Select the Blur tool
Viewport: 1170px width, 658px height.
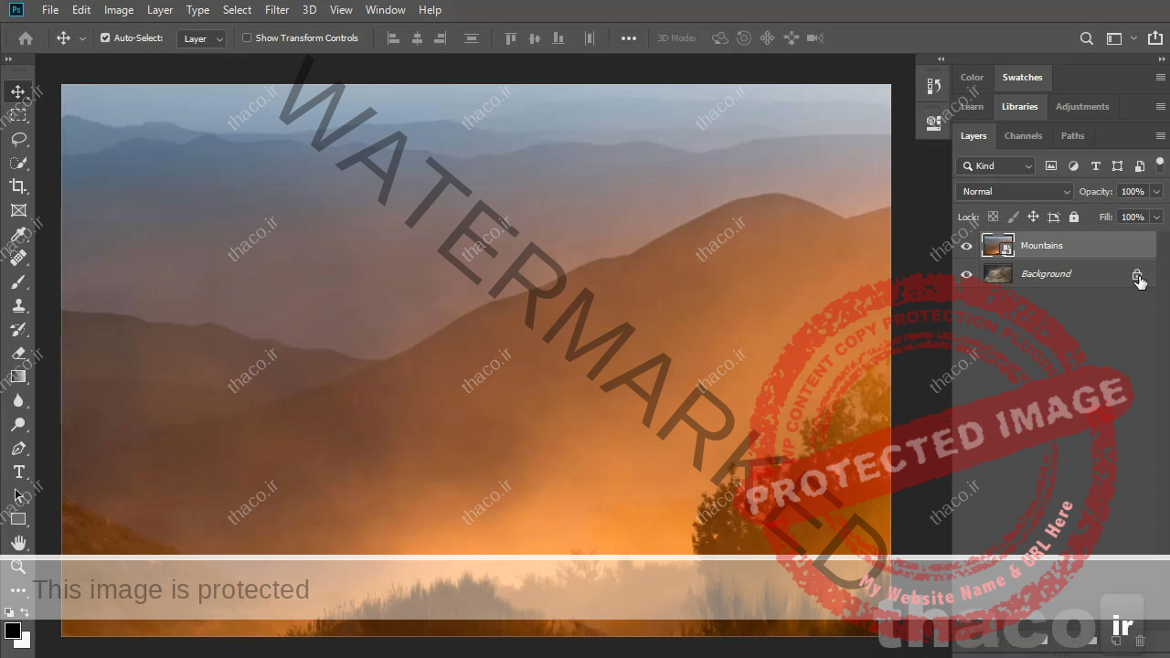(x=18, y=400)
